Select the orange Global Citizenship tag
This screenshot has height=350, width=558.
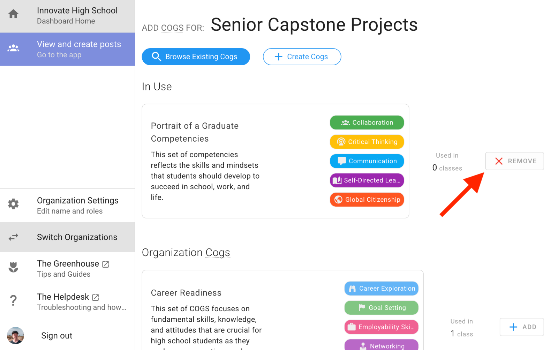pyautogui.click(x=367, y=200)
